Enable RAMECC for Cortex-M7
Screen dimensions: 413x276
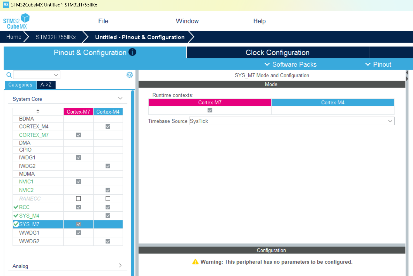[79, 198]
